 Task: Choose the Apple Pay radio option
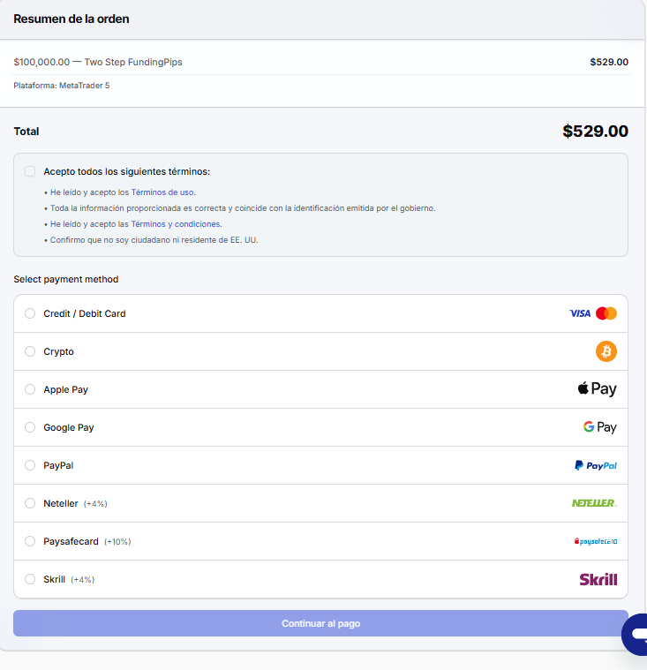pos(30,389)
